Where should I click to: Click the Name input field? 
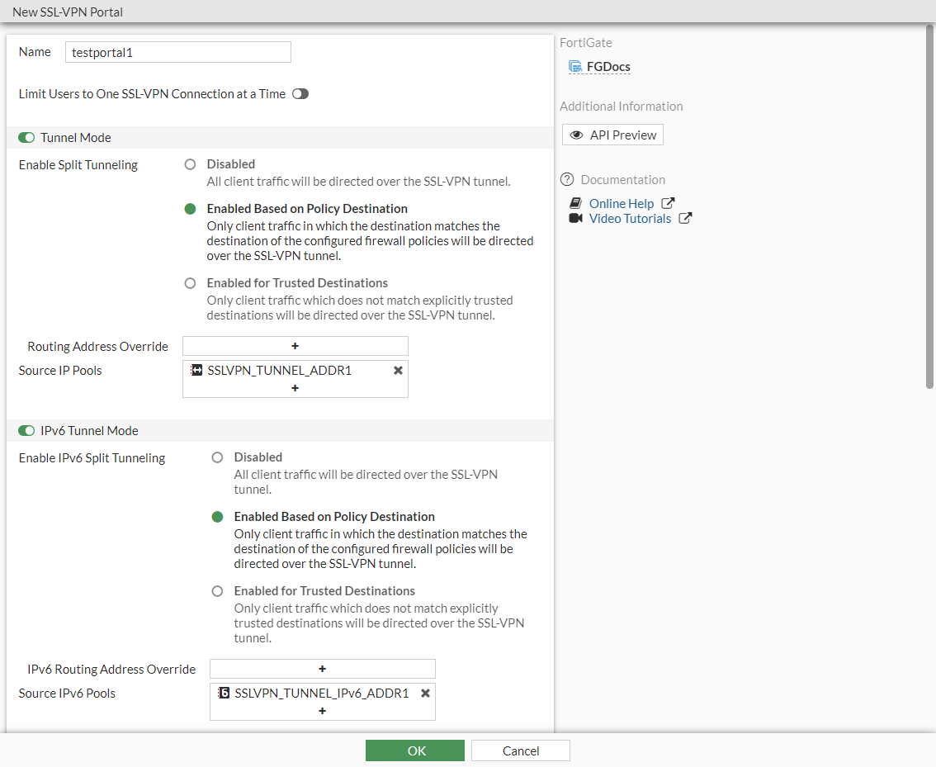tap(177, 52)
